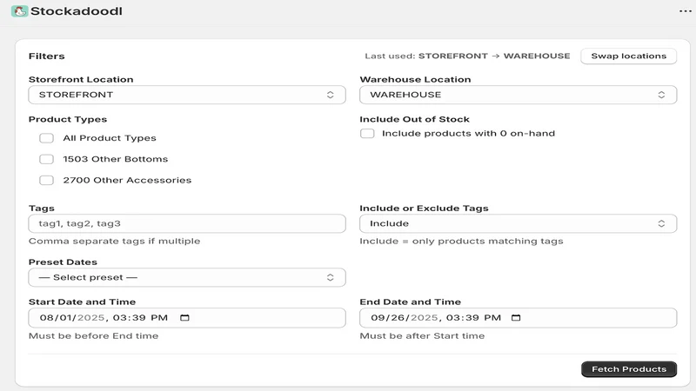The image size is (696, 391).
Task: Click the Preset Dates label
Action: click(x=63, y=262)
